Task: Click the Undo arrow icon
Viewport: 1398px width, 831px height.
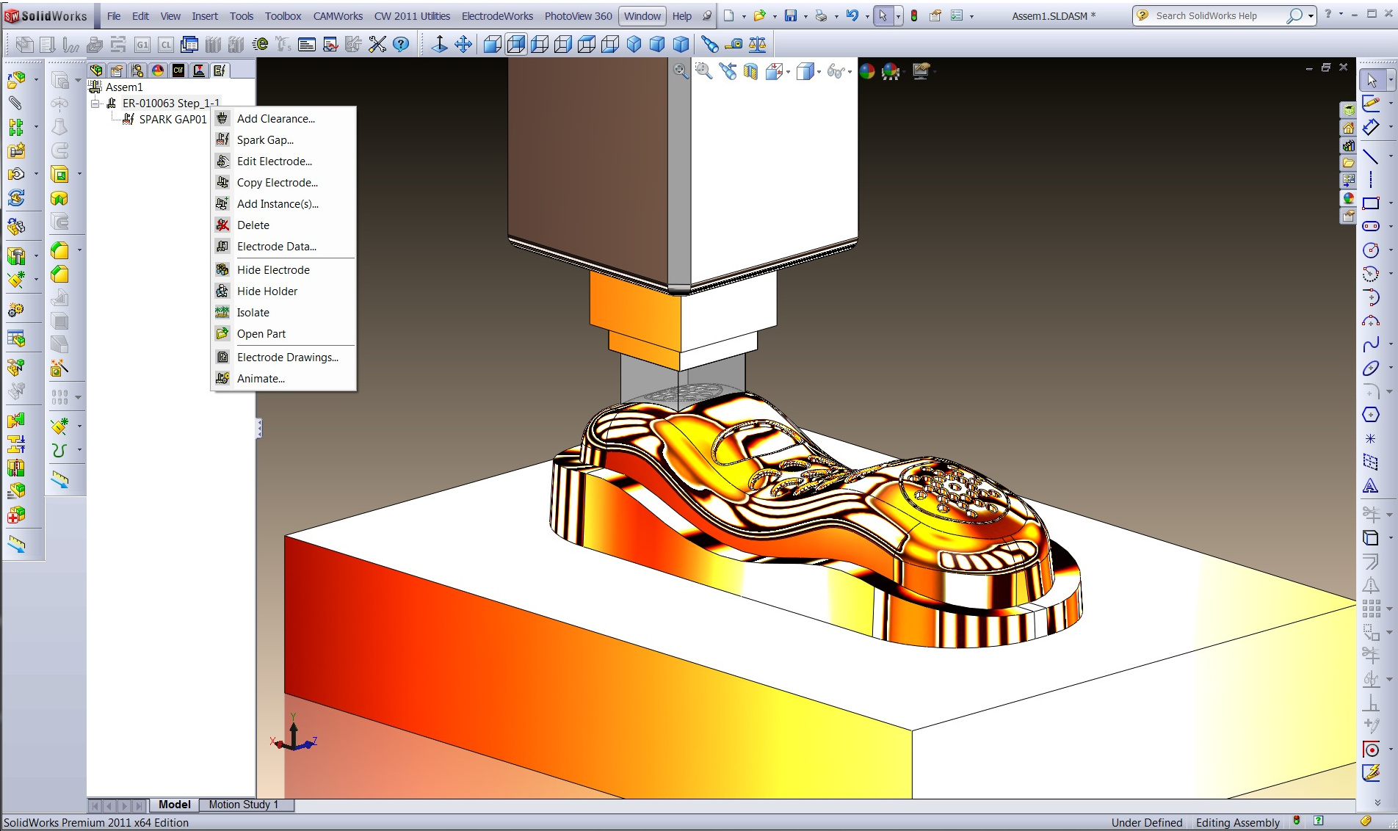Action: tap(852, 15)
